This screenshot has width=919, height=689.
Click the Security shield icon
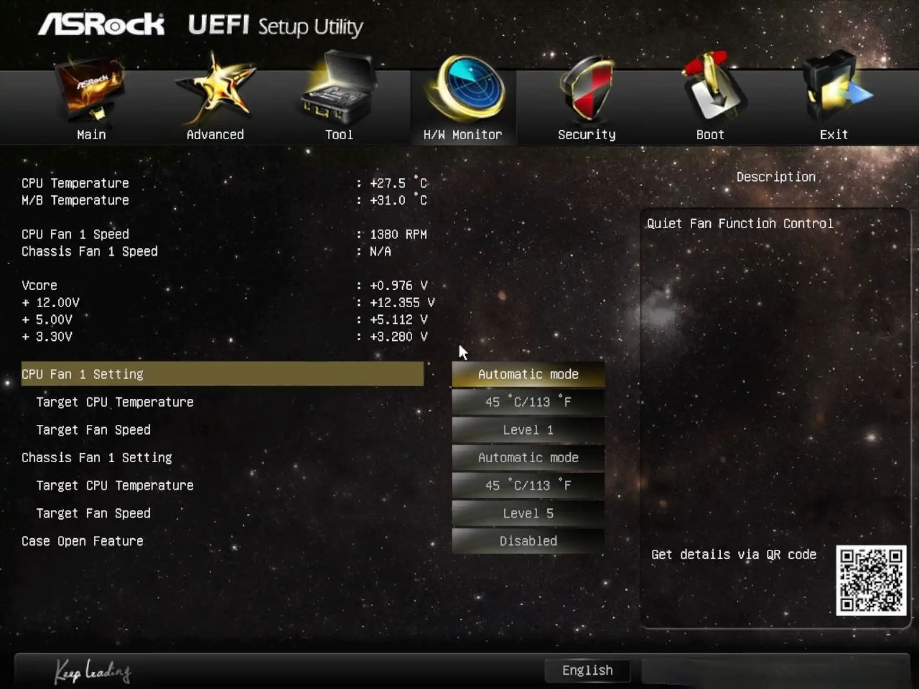click(x=587, y=89)
